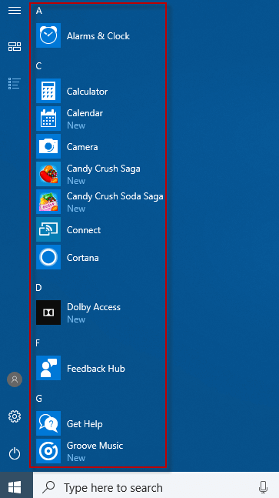Click the letter G group header
Viewport: 279px width, 498px height.
tap(39, 399)
